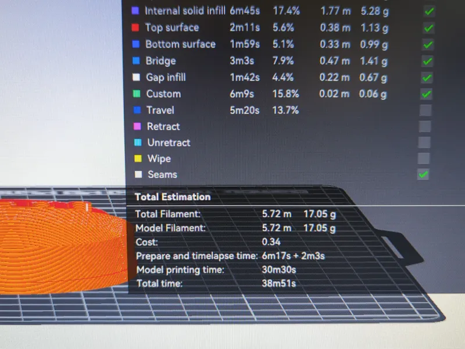Screen dimensions: 465x349
Task: Select the Unretract row label
Action: point(169,143)
